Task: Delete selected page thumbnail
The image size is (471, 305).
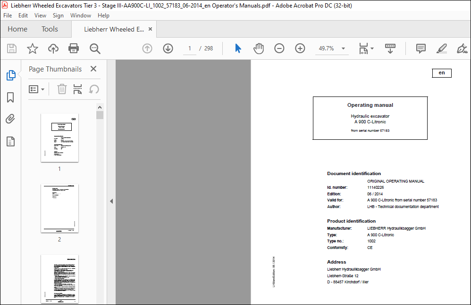Action: pyautogui.click(x=62, y=89)
